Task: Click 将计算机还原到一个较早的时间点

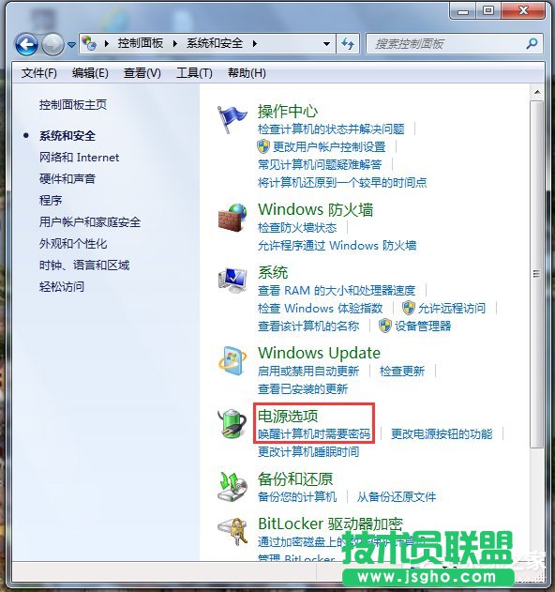Action: [x=342, y=182]
